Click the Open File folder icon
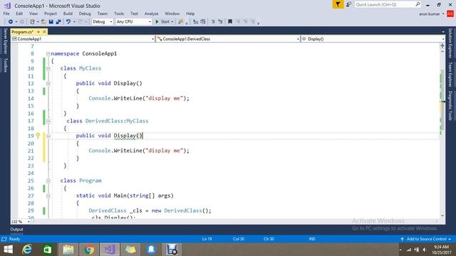The image size is (456, 256). click(43, 22)
